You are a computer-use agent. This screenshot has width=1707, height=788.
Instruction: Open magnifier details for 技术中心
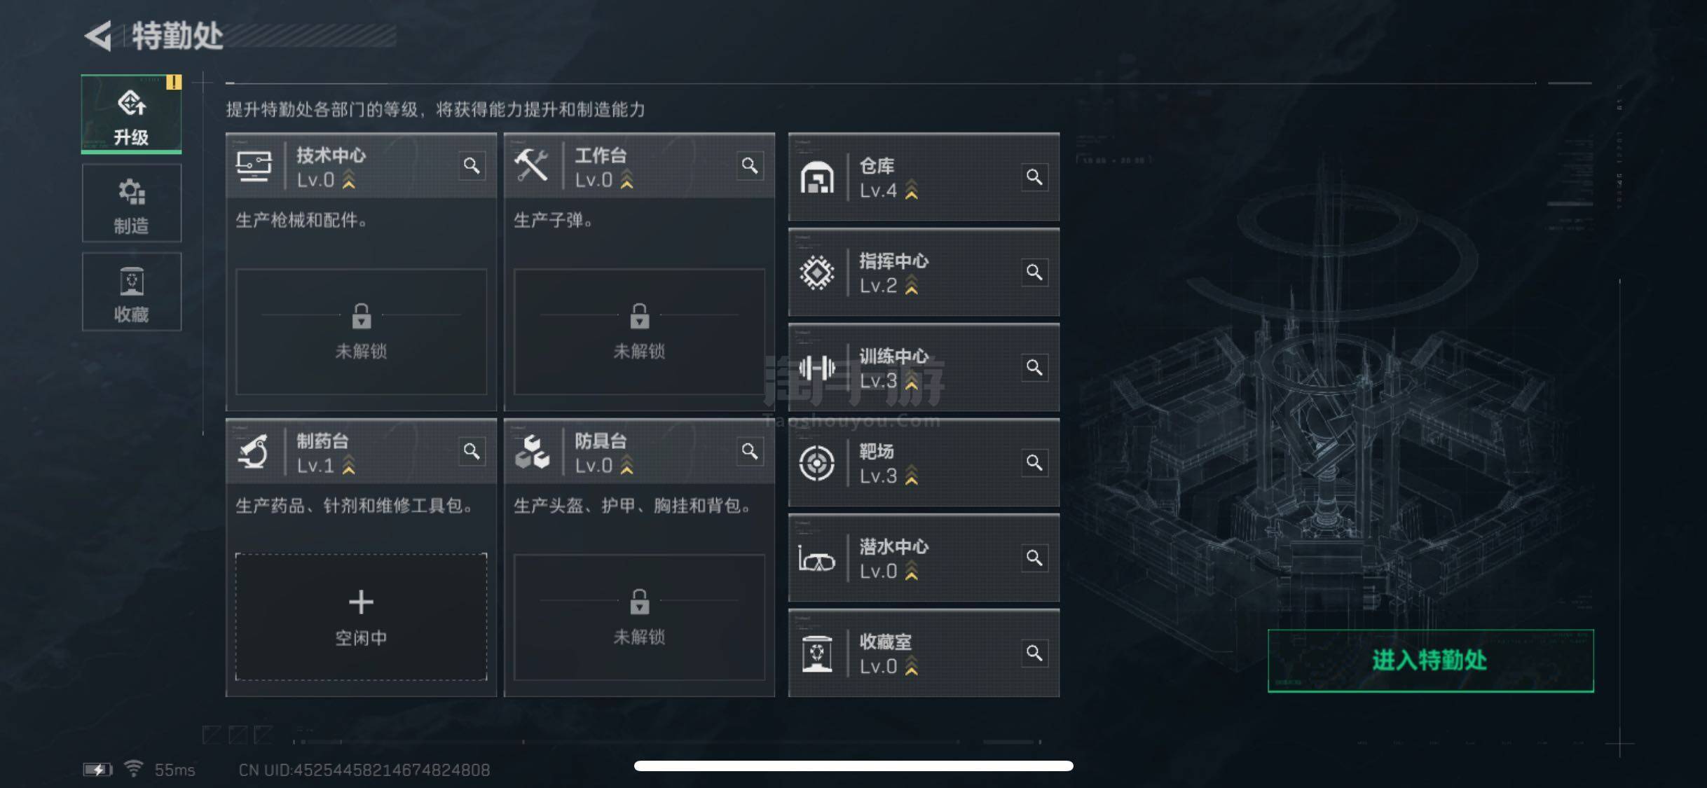coord(472,165)
